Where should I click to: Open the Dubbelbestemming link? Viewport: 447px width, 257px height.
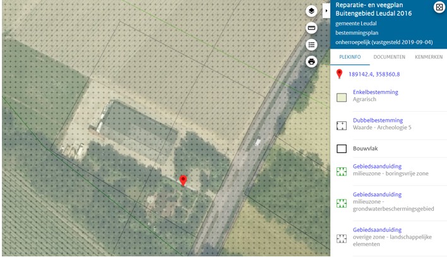378,121
